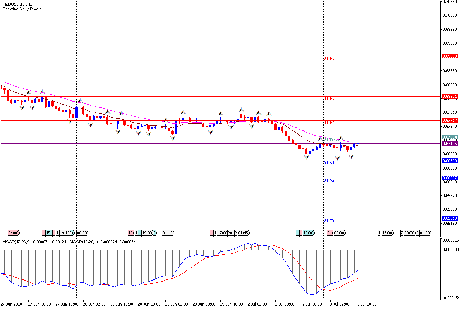Select the 19:00 event marker
The height and width of the screenshot is (309, 463).
[x=147, y=233]
